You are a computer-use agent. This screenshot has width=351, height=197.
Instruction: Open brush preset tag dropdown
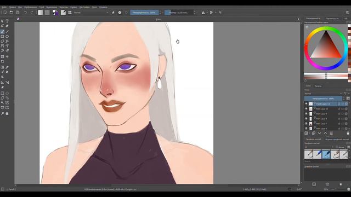point(319,147)
